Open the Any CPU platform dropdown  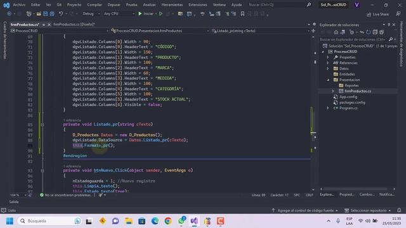click(x=119, y=14)
